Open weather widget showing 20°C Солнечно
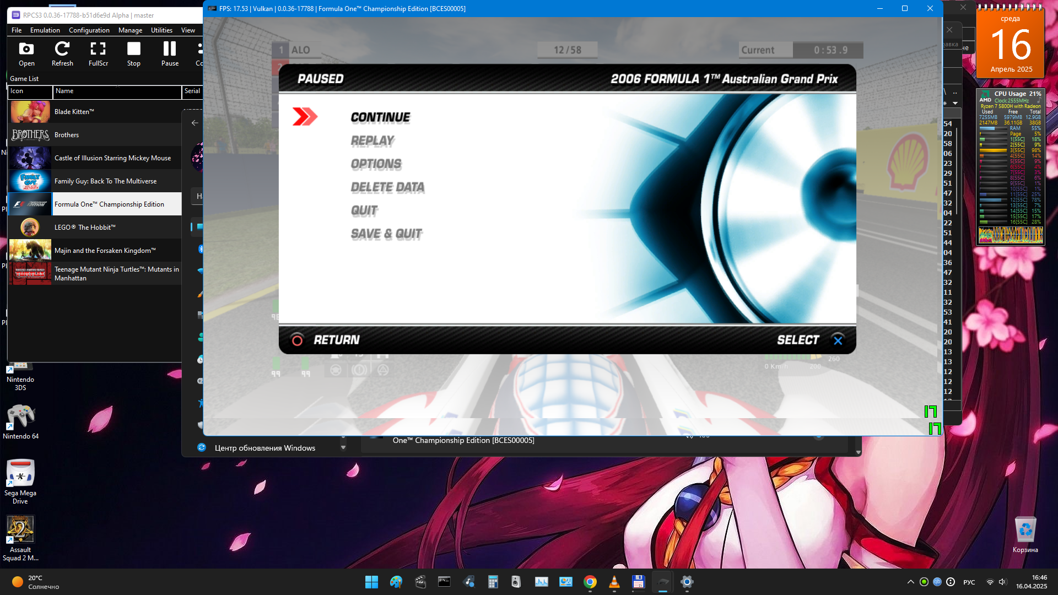Image resolution: width=1058 pixels, height=595 pixels. (35, 582)
